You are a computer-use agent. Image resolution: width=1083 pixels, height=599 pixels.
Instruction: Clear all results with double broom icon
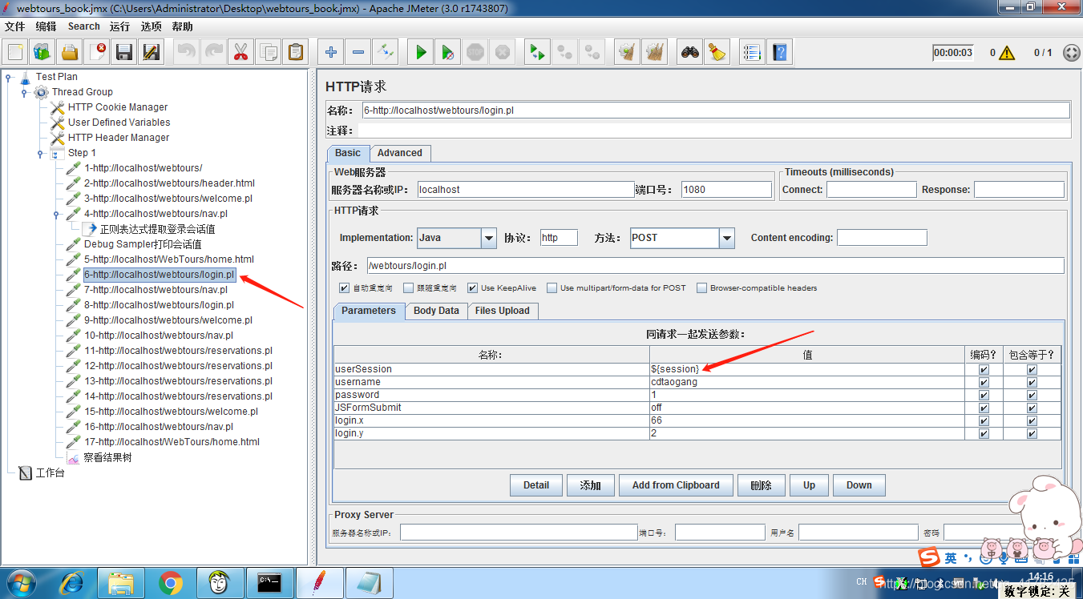(654, 53)
